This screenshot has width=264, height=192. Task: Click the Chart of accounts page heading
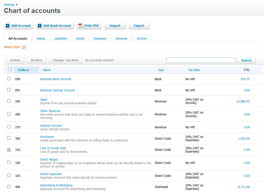pyautogui.click(x=32, y=11)
